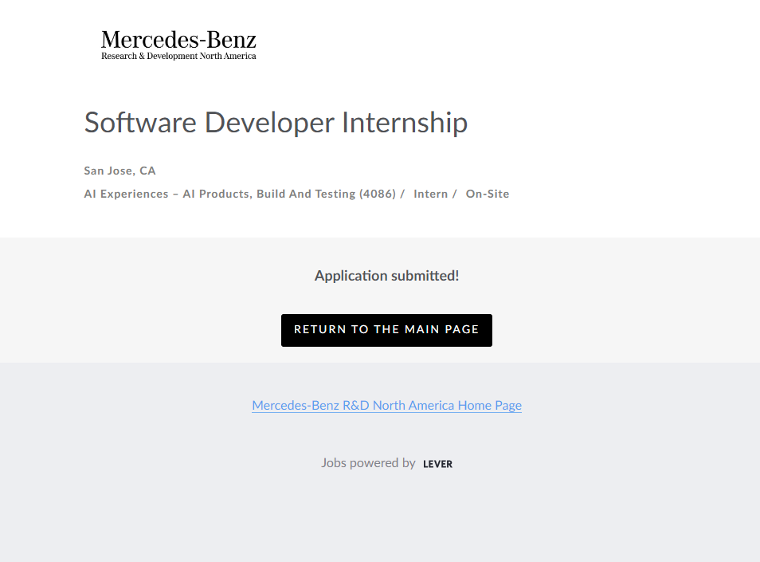Click the Jobs powered by text

368,463
